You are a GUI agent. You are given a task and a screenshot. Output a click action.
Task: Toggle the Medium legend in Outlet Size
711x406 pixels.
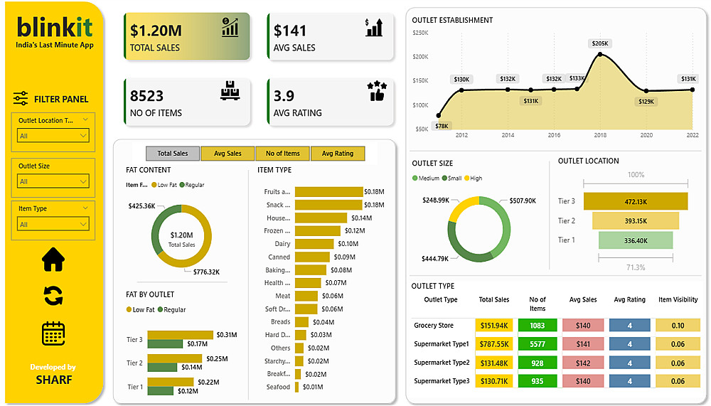coord(426,178)
